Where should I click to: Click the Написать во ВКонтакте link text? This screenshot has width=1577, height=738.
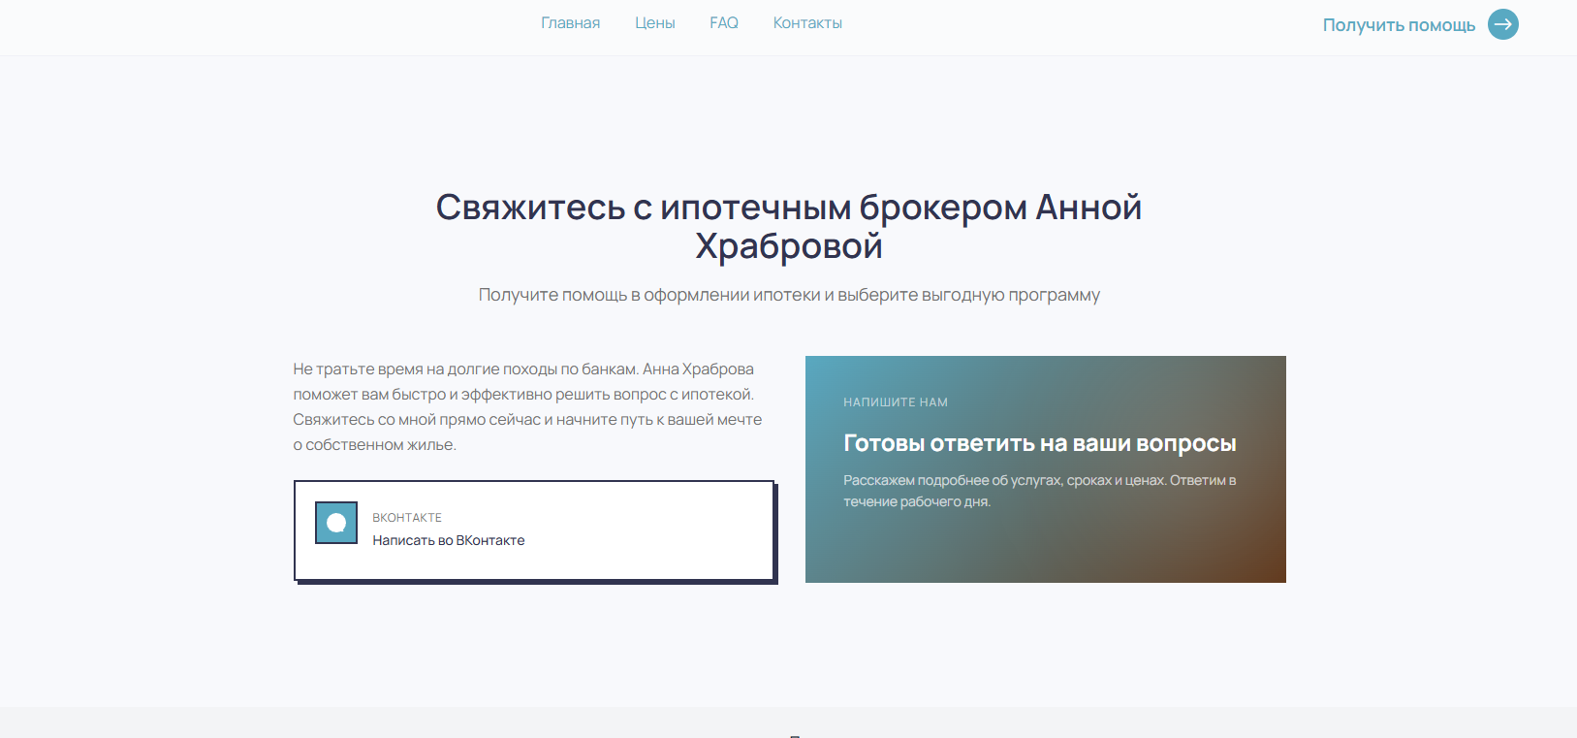point(448,540)
